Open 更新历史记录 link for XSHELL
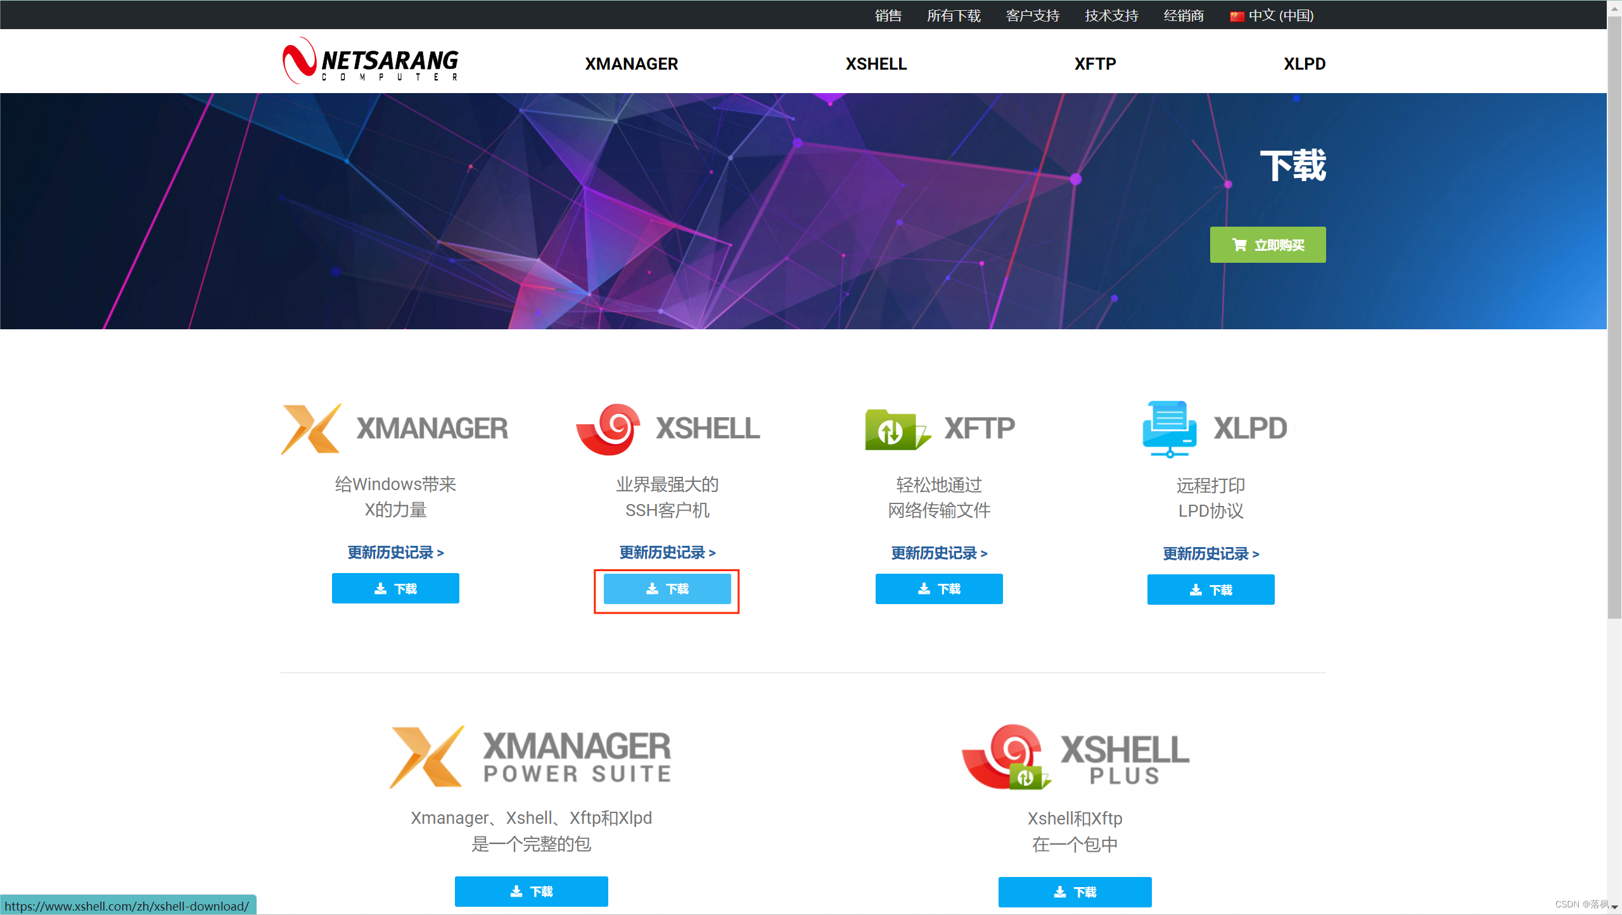 tap(667, 552)
